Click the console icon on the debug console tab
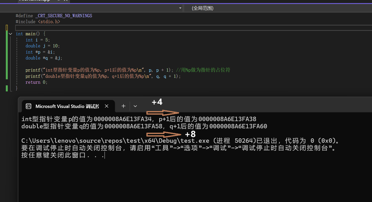 click(28, 106)
